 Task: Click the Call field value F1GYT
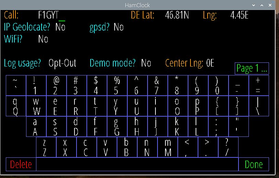pyautogui.click(x=48, y=15)
